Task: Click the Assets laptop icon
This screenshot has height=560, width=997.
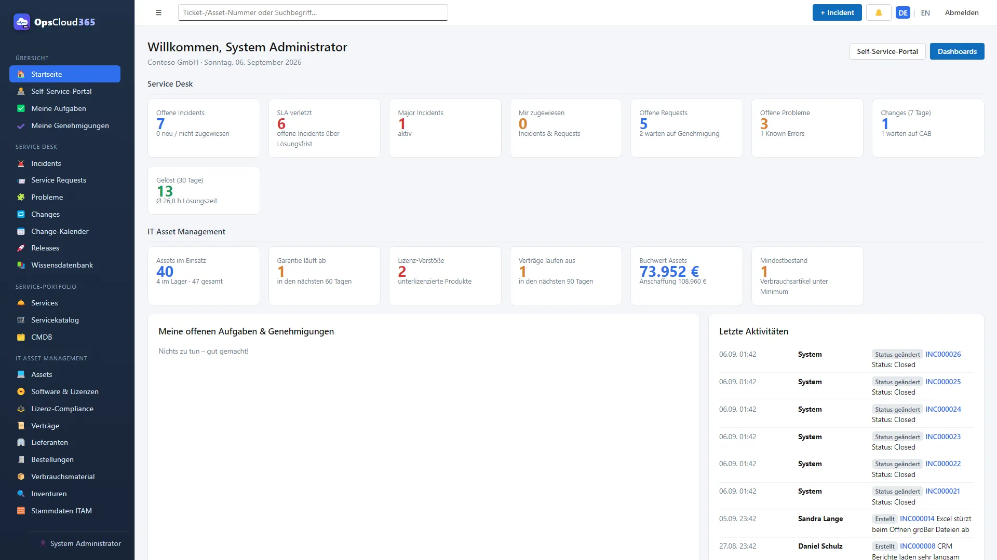Action: [21, 374]
